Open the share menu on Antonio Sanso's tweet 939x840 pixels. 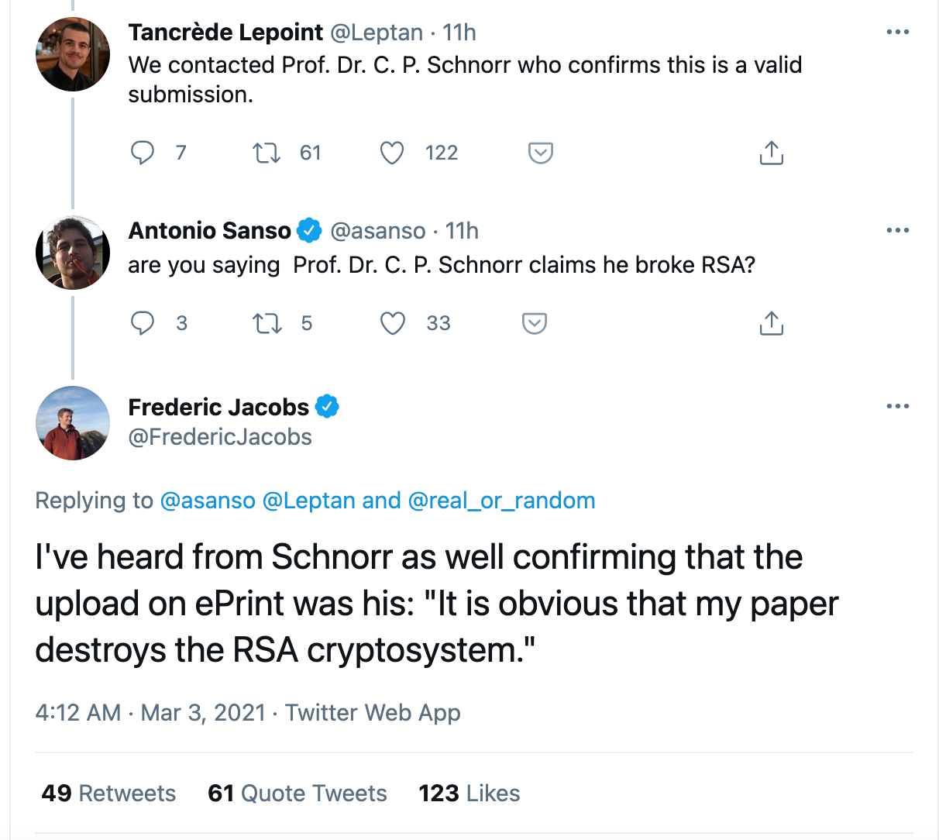click(x=771, y=323)
